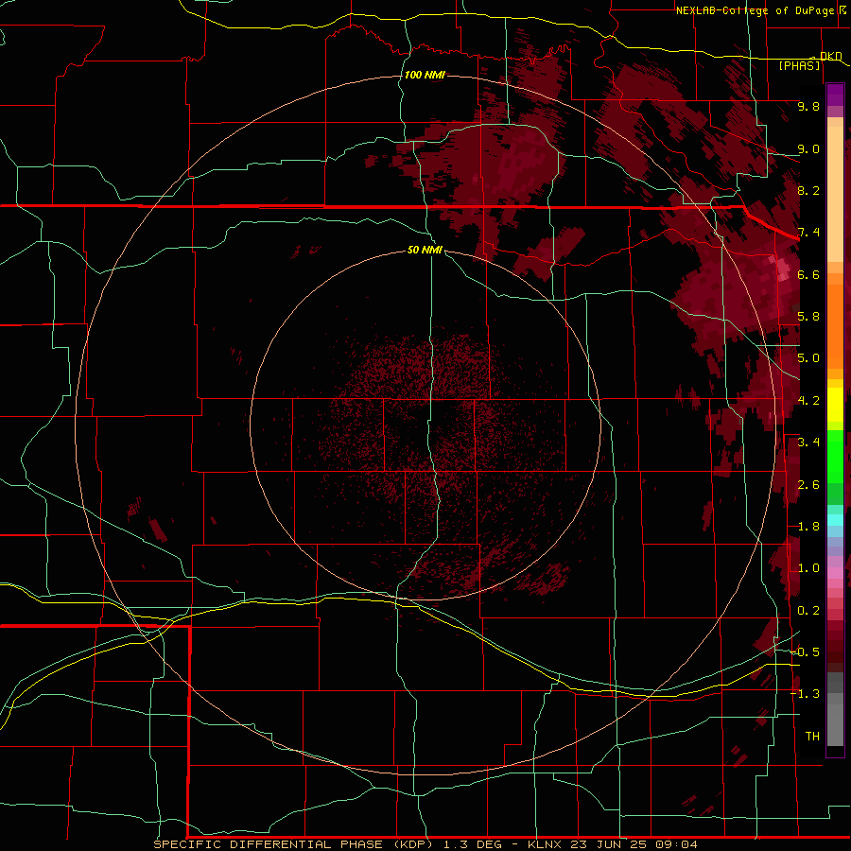
Task: Click the 4.2 legend value
Action: coord(808,401)
